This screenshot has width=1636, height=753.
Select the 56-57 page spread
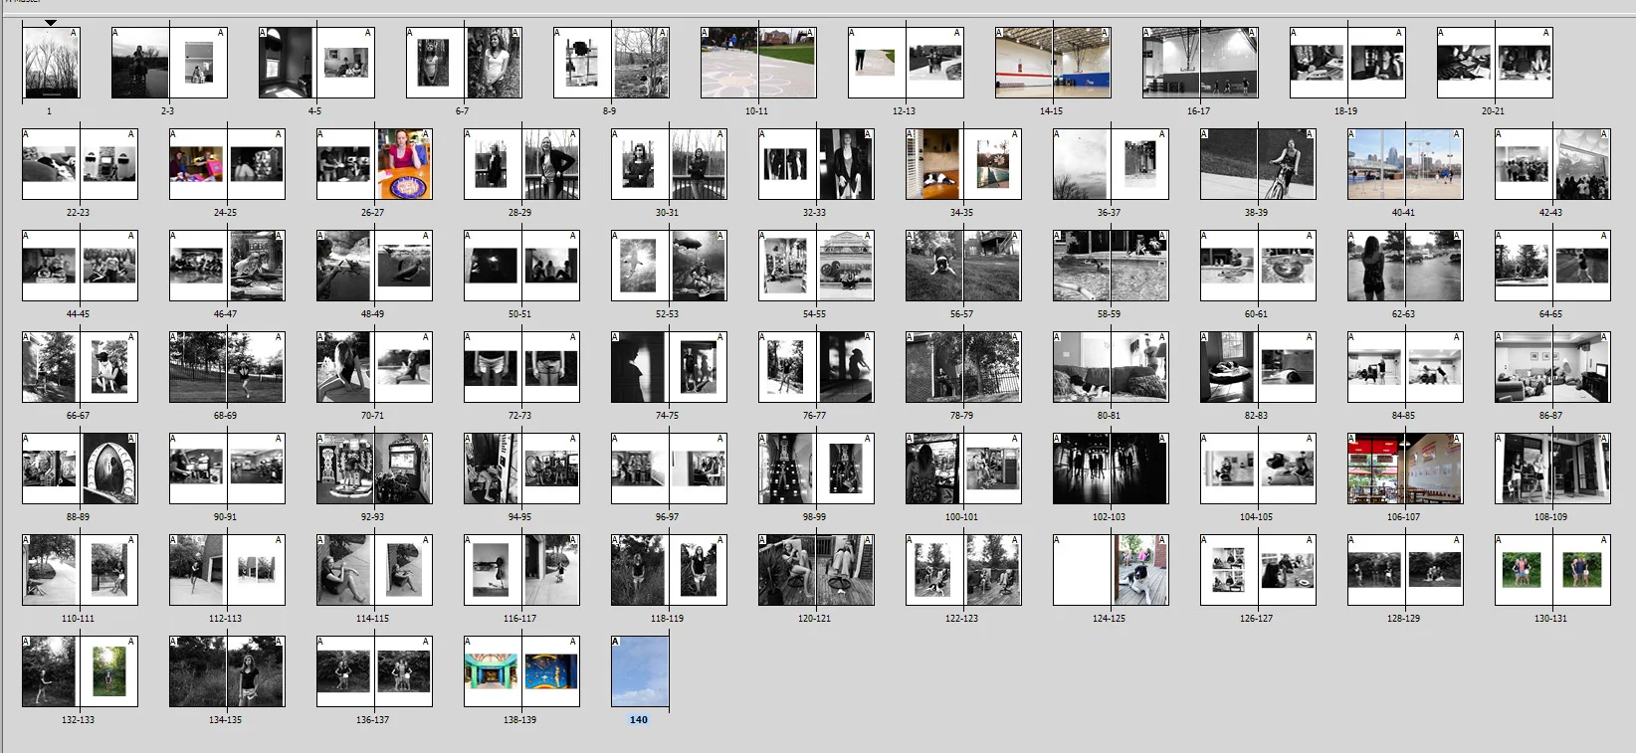point(962,266)
